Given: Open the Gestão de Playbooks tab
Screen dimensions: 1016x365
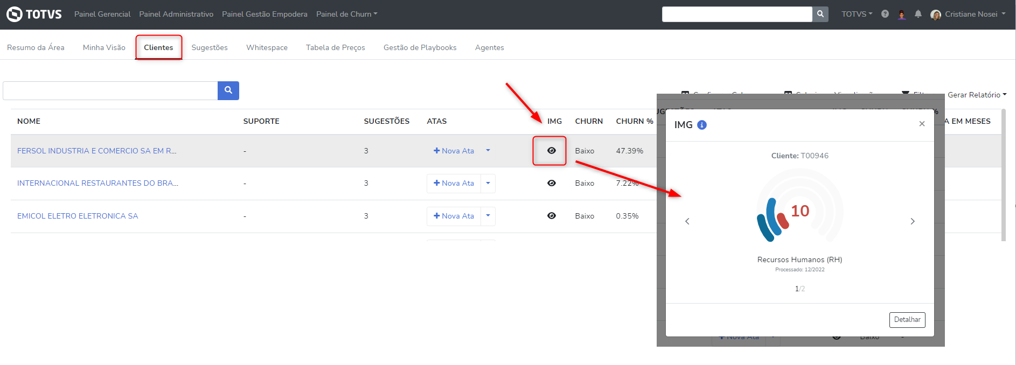Looking at the screenshot, I should (420, 47).
